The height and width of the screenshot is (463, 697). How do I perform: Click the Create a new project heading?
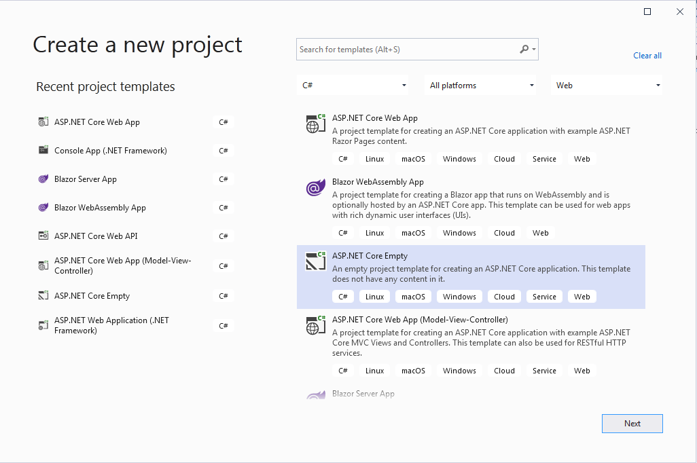(137, 45)
